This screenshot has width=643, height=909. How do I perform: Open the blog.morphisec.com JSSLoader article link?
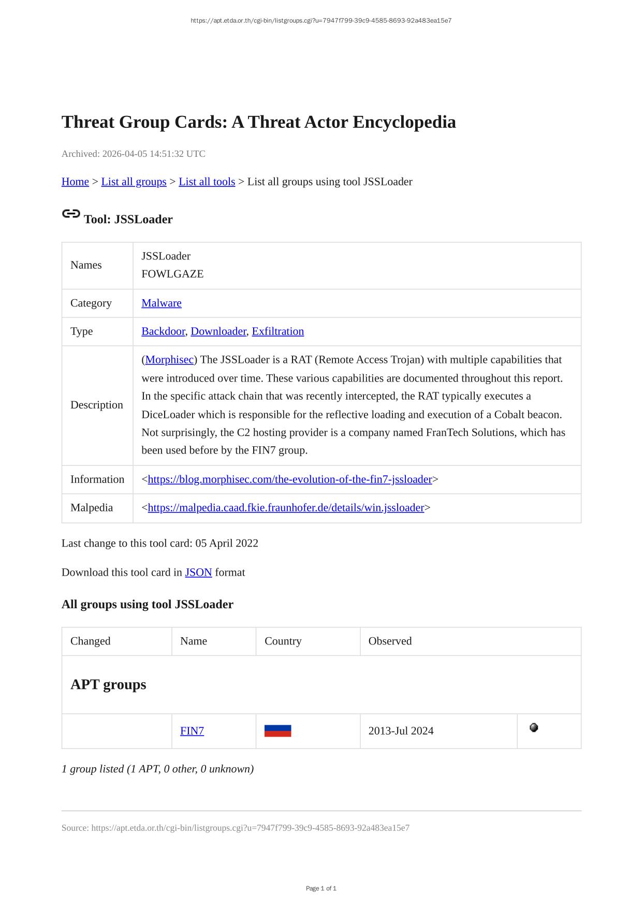289,479
